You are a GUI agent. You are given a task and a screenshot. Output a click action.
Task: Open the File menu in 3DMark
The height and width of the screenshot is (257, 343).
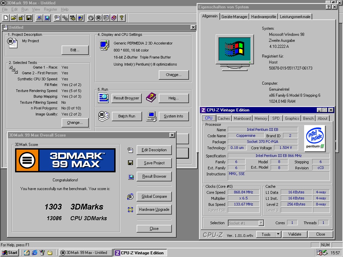(x=5, y=9)
